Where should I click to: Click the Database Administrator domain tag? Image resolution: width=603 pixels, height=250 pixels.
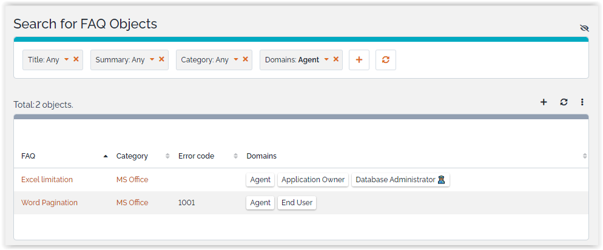pos(400,180)
